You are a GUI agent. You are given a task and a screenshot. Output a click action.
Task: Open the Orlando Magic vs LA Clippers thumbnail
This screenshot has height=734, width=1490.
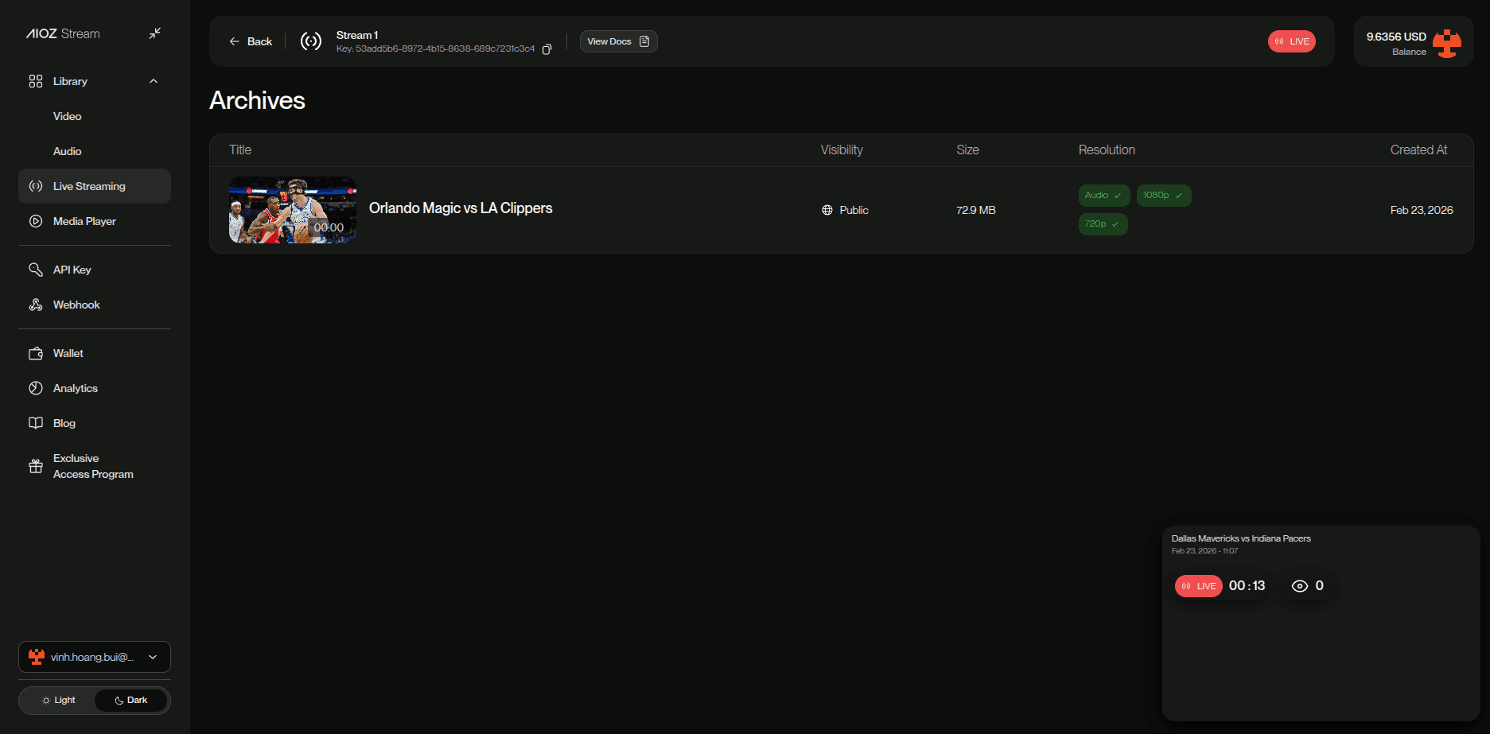click(292, 210)
